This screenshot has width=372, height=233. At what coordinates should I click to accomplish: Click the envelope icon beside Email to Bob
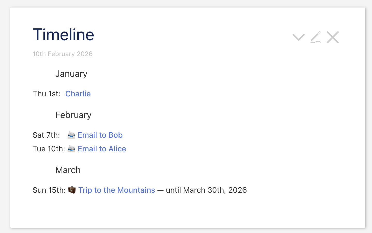[71, 135]
